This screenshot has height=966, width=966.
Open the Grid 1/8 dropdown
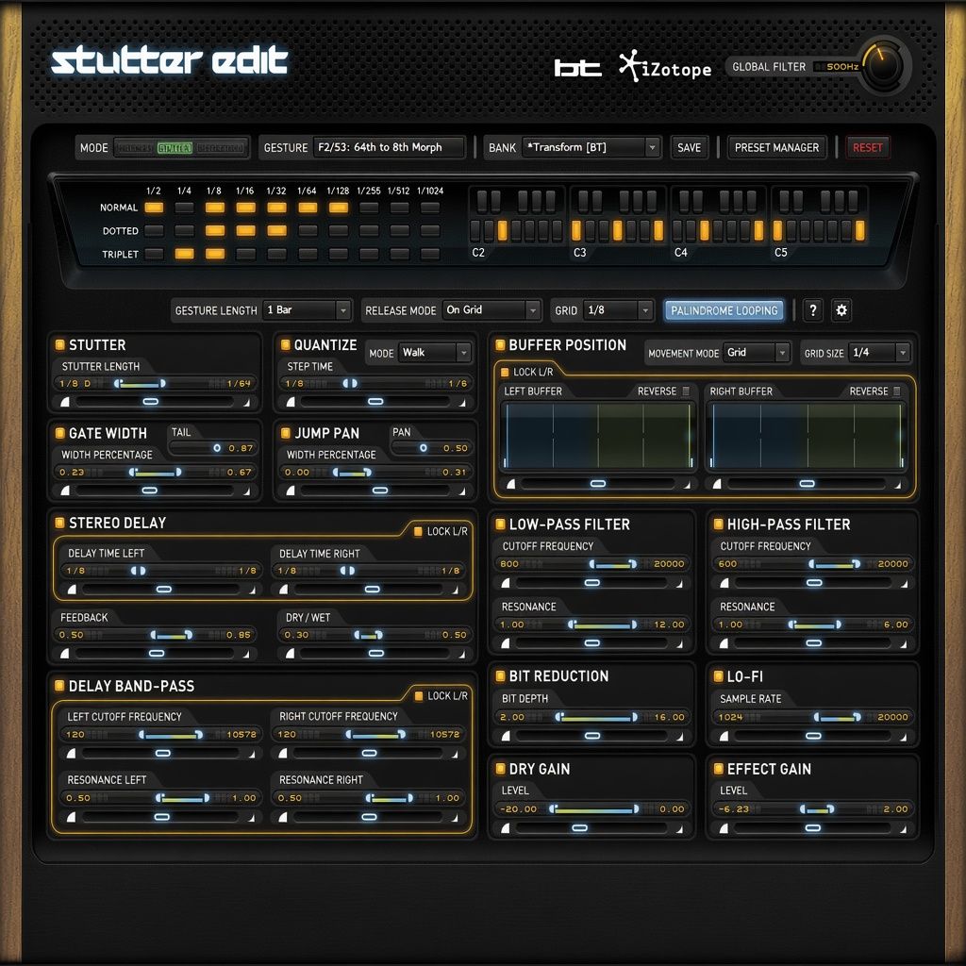617,309
